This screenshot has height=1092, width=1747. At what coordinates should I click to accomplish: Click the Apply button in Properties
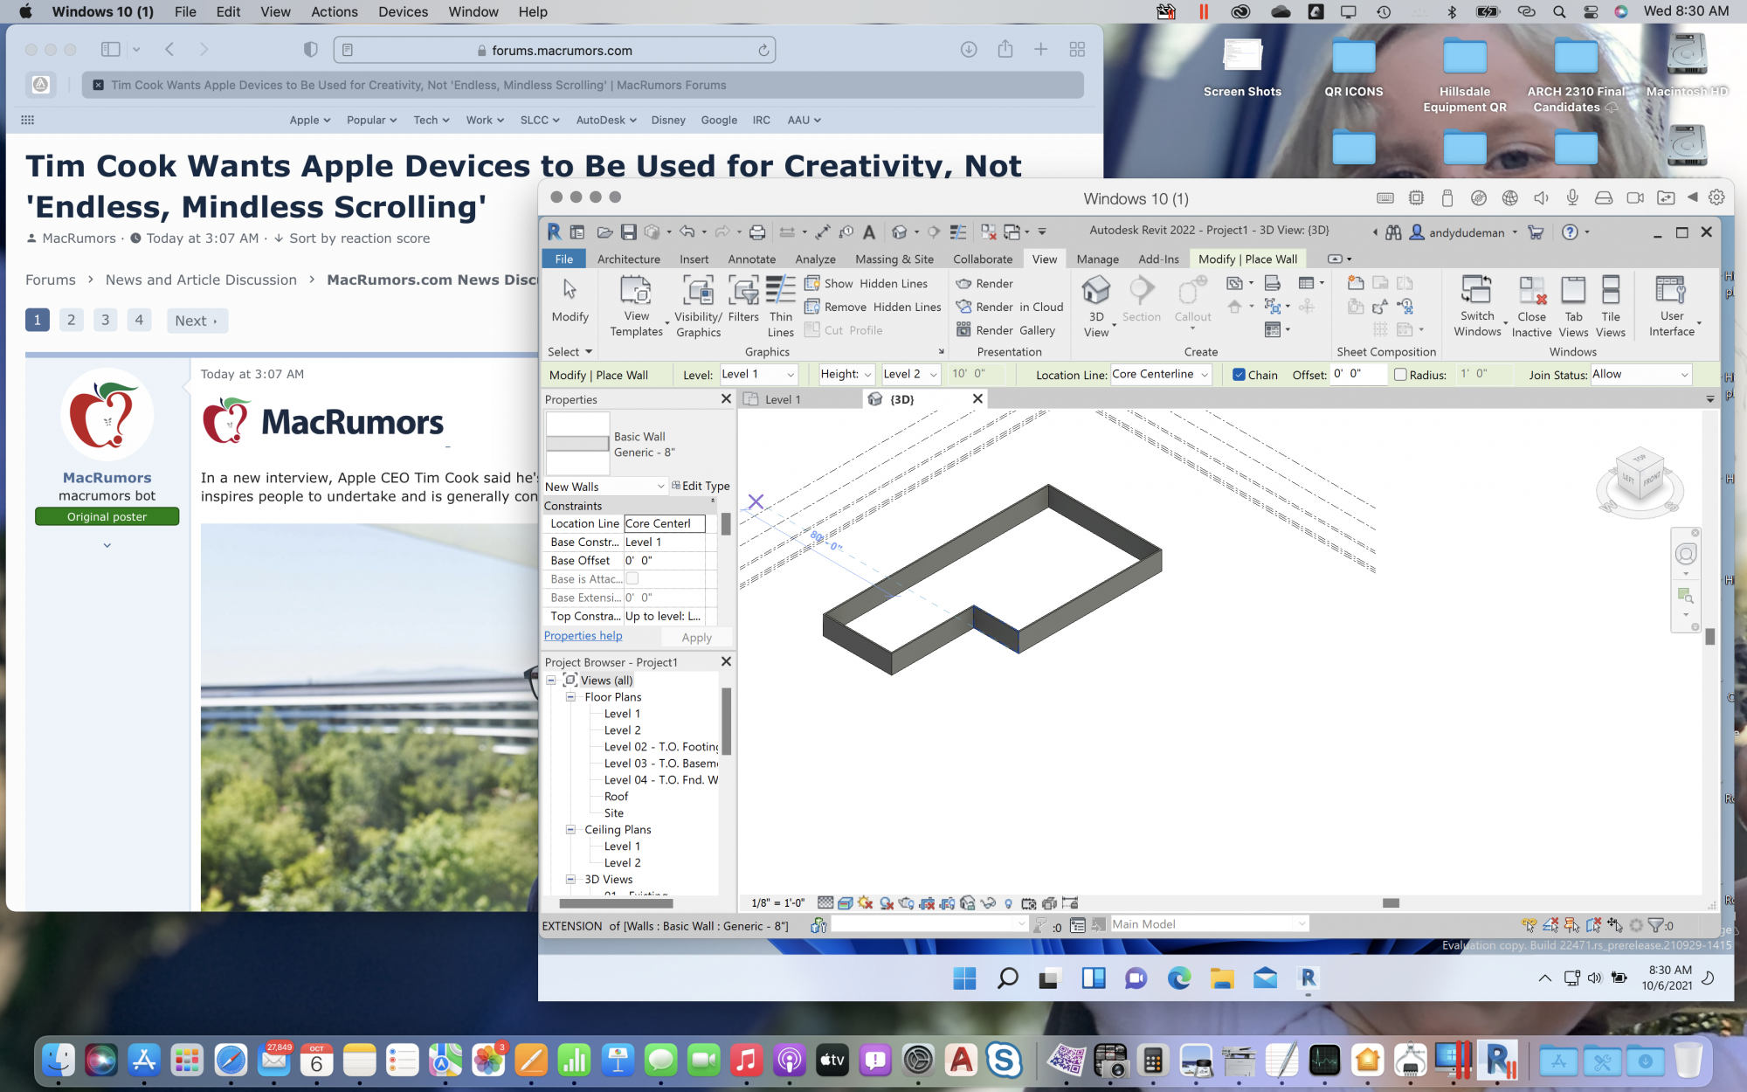[x=696, y=638]
